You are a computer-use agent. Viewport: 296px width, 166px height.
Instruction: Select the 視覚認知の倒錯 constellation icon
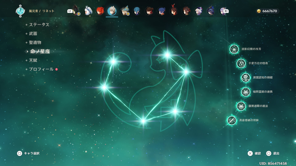pyautogui.click(x=246, y=77)
